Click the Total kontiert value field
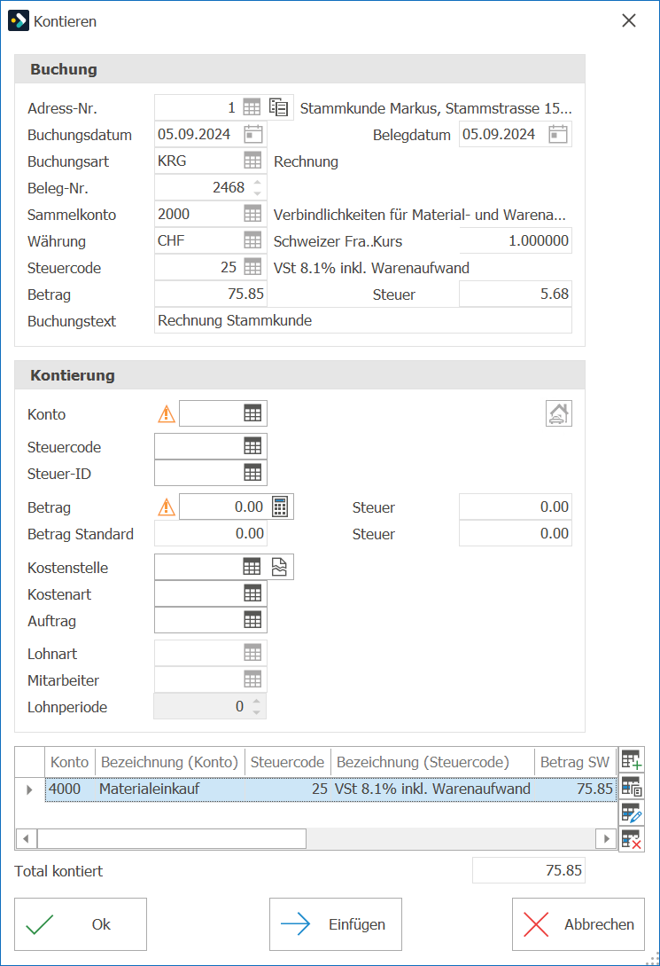This screenshot has width=660, height=966. 528,870
